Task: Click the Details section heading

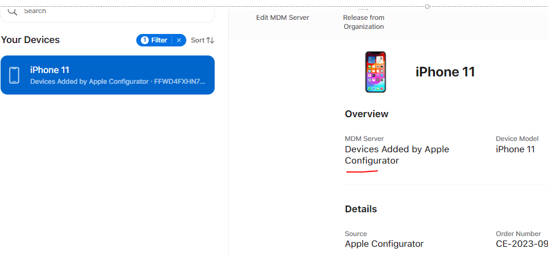Action: click(x=361, y=209)
